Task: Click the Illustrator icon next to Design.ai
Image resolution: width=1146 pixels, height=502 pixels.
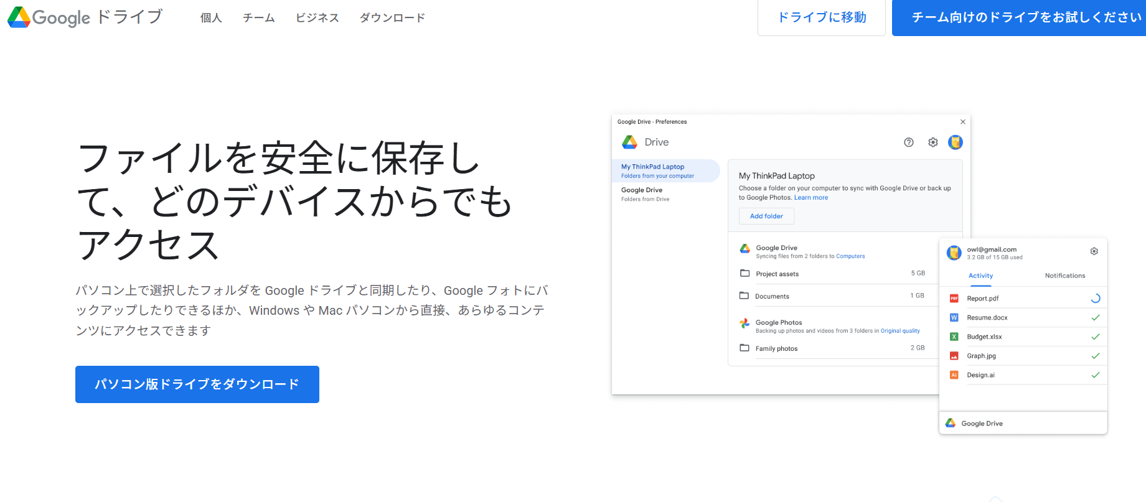Action: (x=954, y=375)
